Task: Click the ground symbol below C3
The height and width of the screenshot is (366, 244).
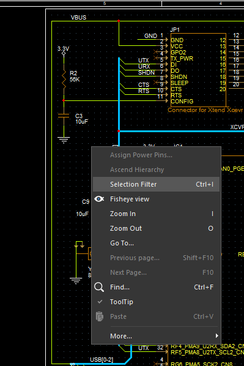Action: pyautogui.click(x=64, y=140)
